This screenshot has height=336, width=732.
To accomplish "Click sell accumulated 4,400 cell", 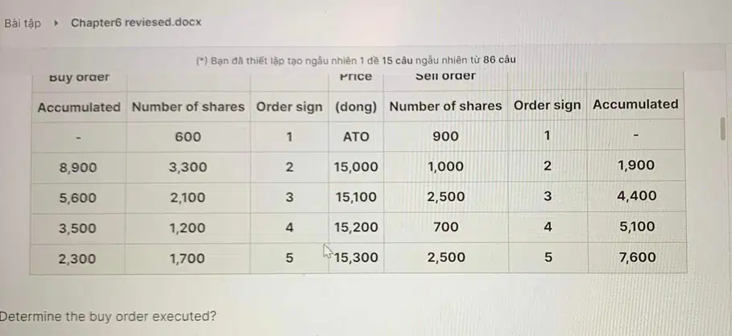I will coord(636,195).
